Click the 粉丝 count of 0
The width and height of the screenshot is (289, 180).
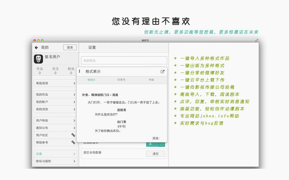[71, 73]
